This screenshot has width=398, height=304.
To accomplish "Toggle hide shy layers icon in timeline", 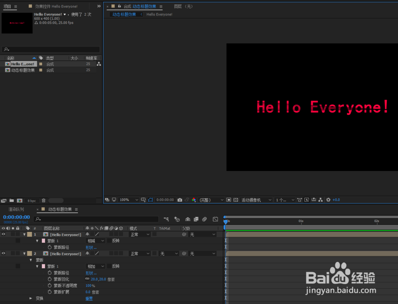I will 187,219.
